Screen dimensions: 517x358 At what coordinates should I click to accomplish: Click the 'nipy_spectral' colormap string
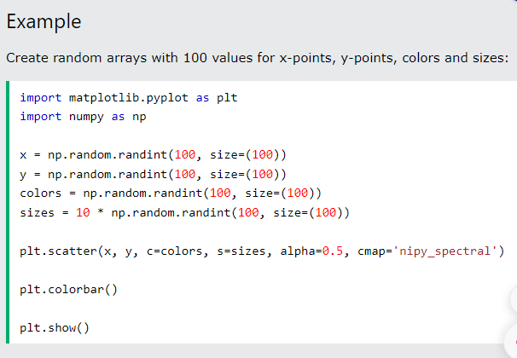coord(449,251)
